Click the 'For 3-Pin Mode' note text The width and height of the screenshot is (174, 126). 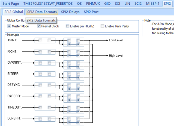(162, 24)
